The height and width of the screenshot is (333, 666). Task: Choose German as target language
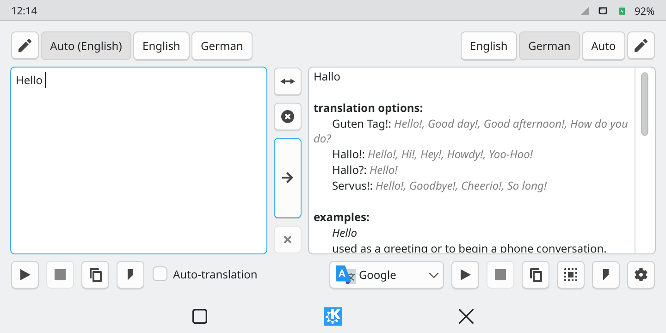pyautogui.click(x=549, y=46)
